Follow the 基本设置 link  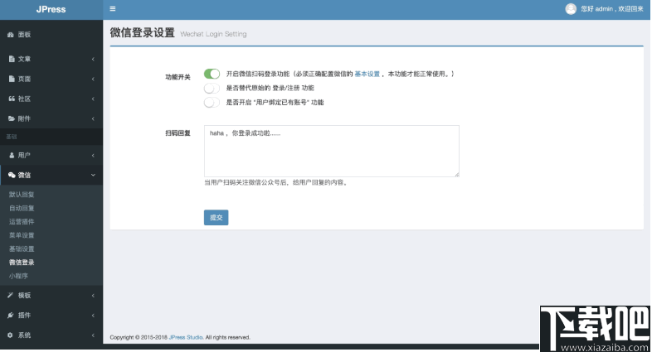367,74
